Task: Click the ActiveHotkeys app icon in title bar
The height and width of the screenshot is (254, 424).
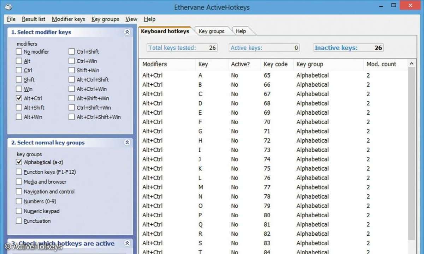Action: (9, 7)
